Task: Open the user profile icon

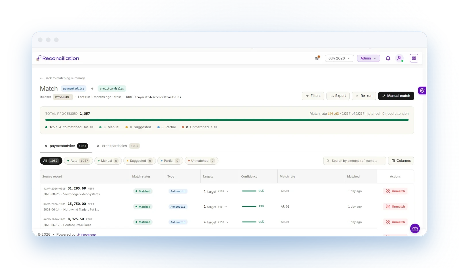Action: click(399, 58)
